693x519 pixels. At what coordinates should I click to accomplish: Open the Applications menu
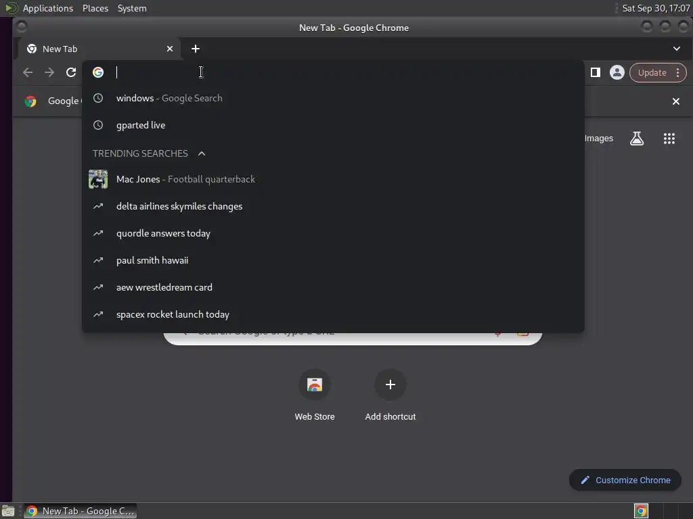(x=48, y=8)
